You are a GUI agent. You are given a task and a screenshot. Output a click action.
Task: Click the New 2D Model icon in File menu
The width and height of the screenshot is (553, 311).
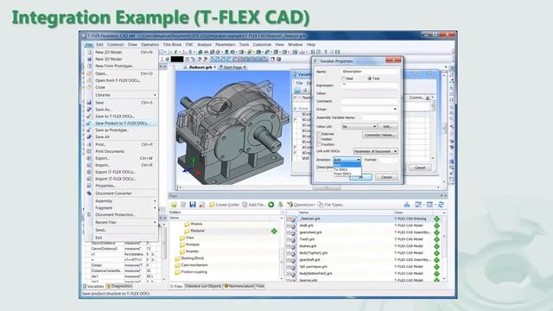[x=89, y=52]
